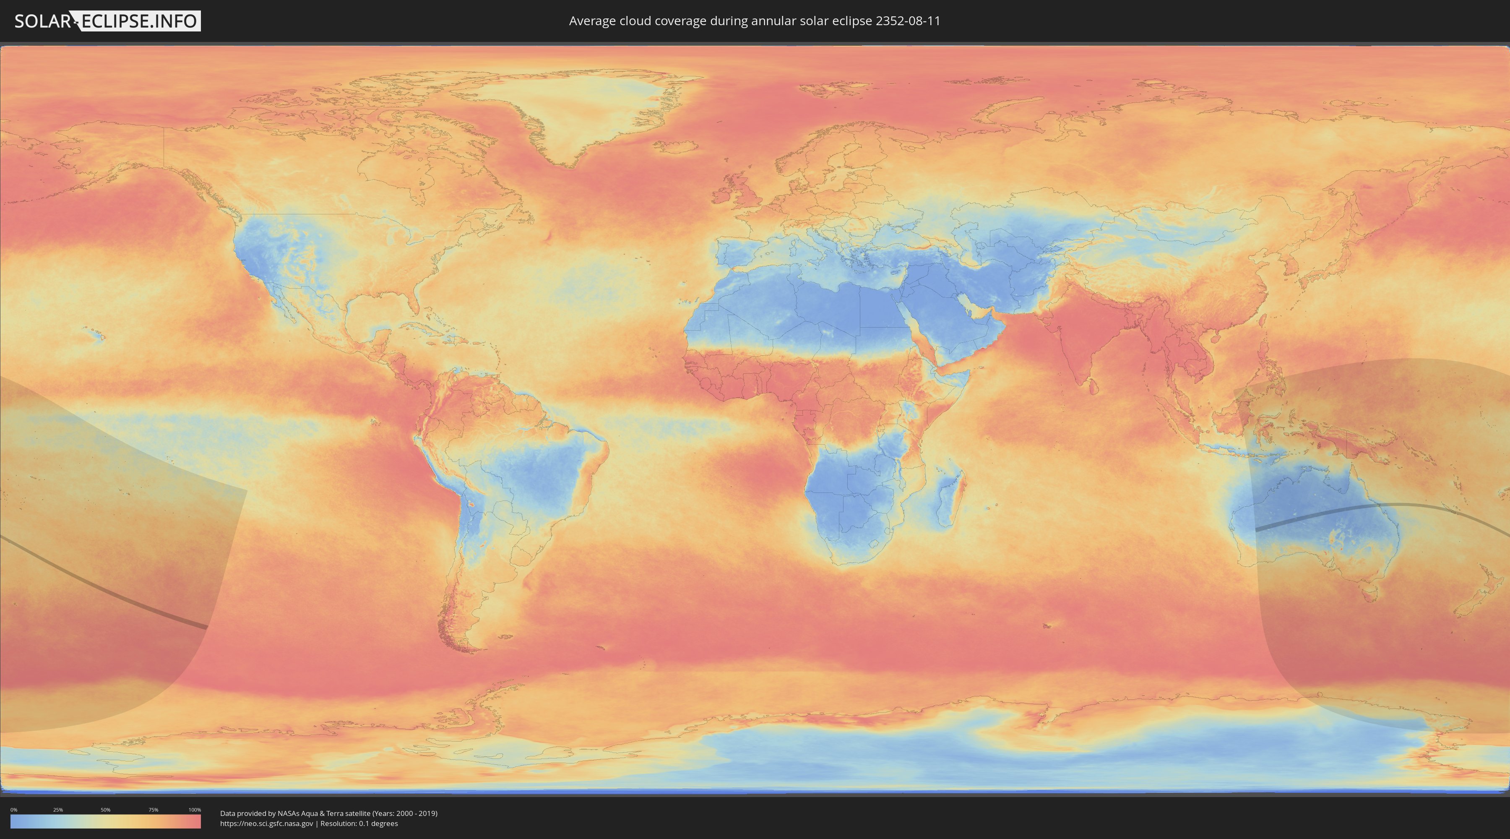This screenshot has width=1510, height=839.
Task: Click the SOLAR-ECLIPSE.INFO logo
Action: [107, 21]
